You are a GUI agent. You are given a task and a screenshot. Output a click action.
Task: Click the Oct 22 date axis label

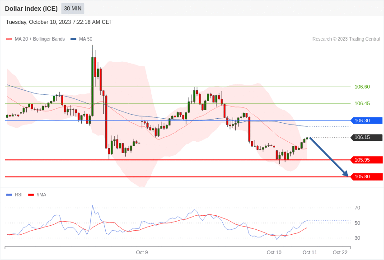click(340, 252)
